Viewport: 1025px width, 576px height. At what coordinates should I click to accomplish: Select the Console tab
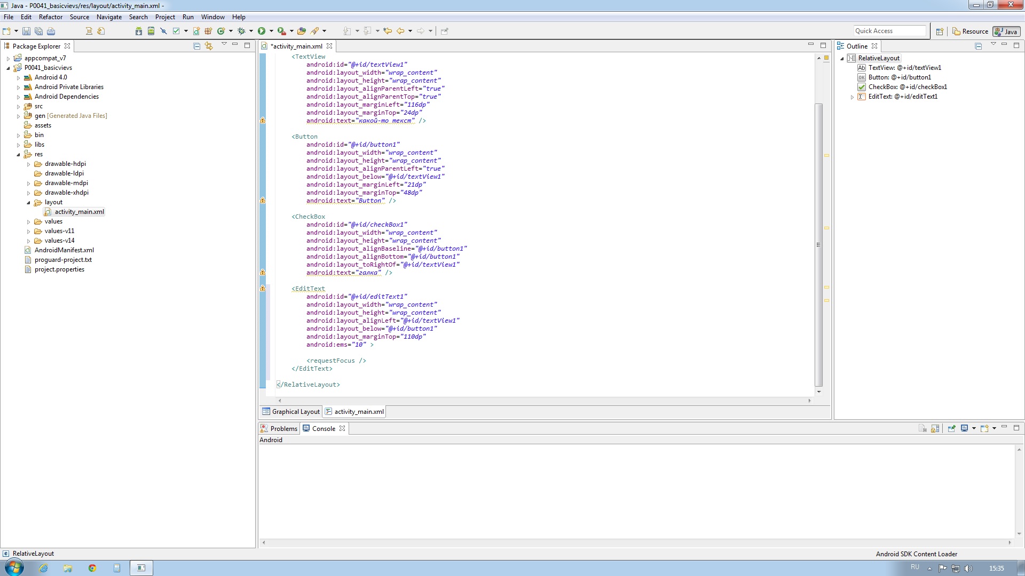(324, 428)
